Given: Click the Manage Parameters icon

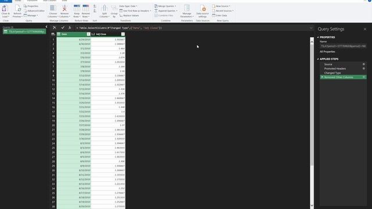Looking at the screenshot, I should coord(187,9).
